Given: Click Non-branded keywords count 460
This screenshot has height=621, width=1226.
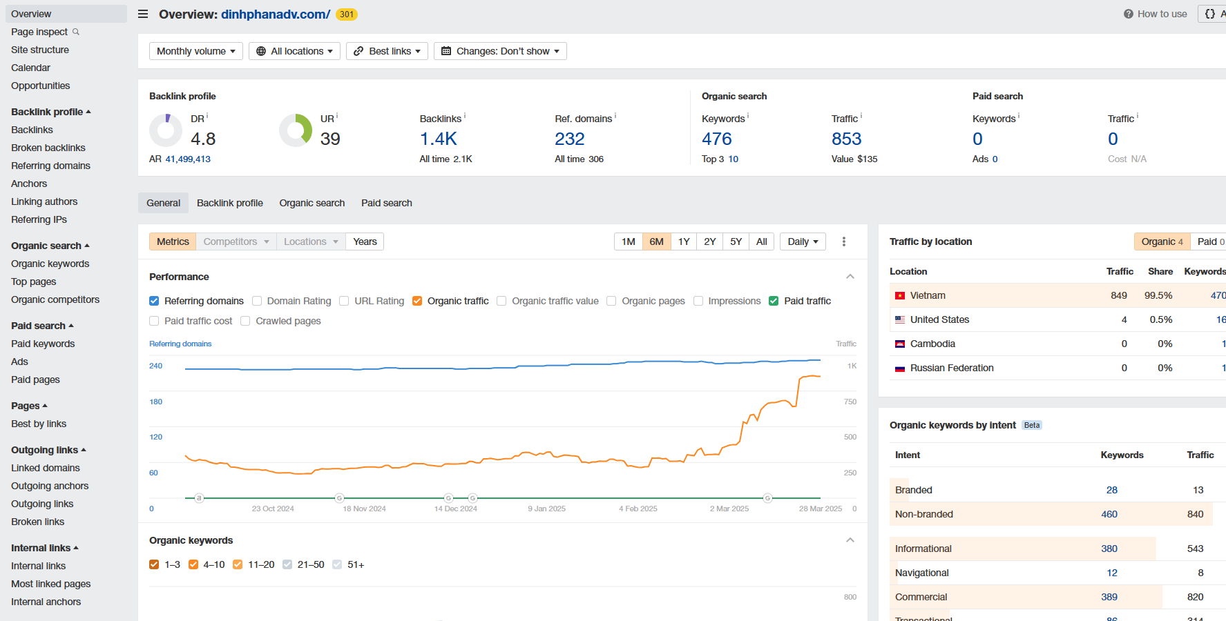Looking at the screenshot, I should click(1109, 514).
